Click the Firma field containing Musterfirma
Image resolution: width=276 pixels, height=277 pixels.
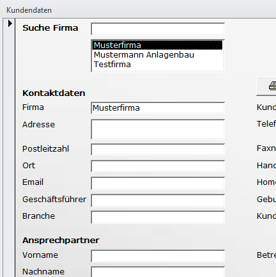[158, 108]
